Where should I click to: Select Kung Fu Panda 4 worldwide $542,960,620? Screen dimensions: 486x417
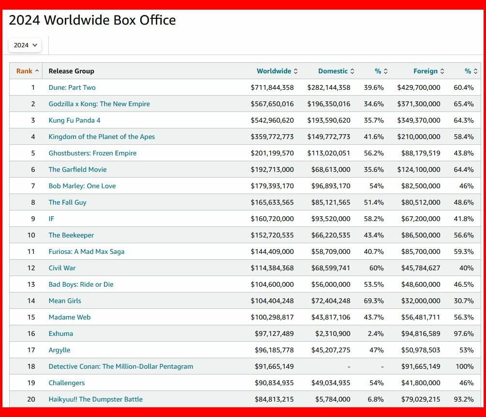click(x=272, y=120)
